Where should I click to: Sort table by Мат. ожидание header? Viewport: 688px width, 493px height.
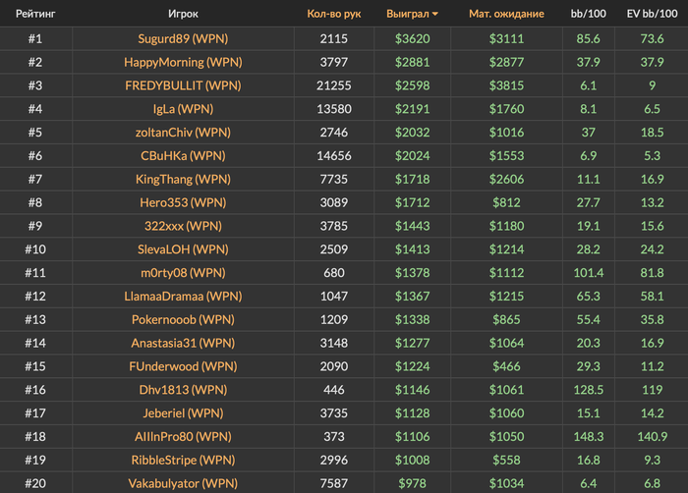tap(506, 14)
